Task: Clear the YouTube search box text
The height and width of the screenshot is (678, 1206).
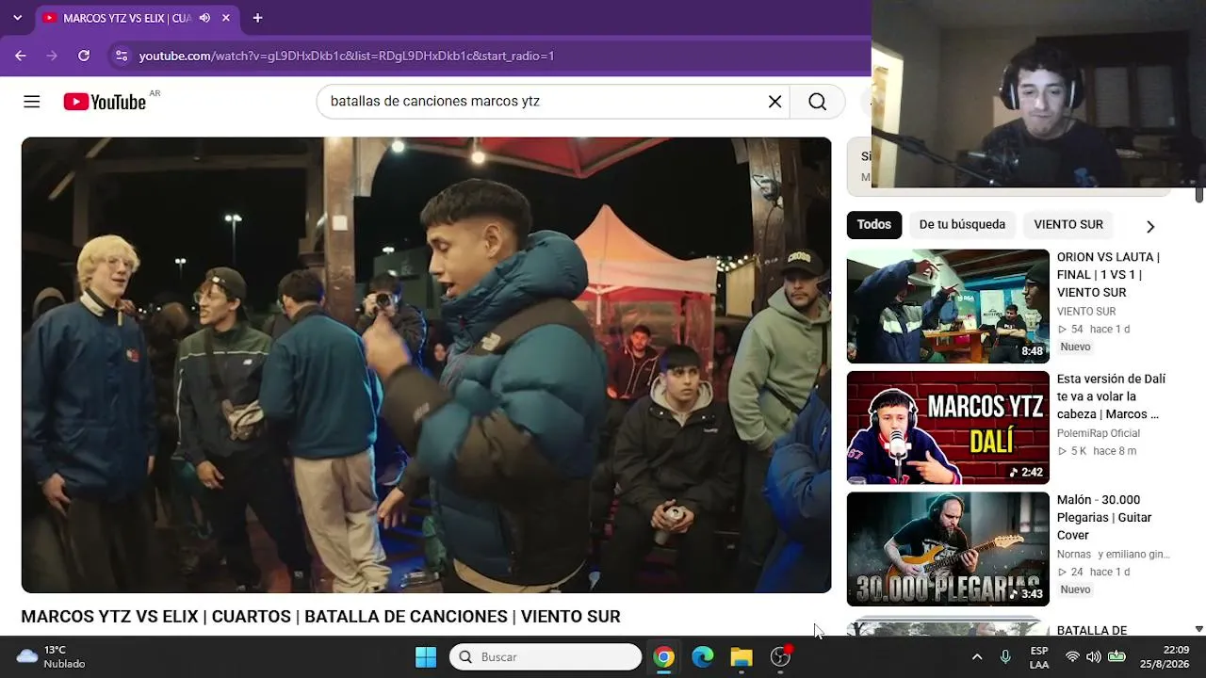Action: pyautogui.click(x=775, y=102)
